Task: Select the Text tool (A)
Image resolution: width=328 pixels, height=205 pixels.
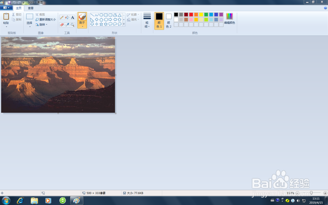Action: [72, 18]
